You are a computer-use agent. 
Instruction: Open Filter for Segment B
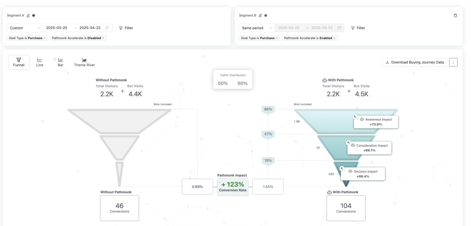click(x=358, y=28)
